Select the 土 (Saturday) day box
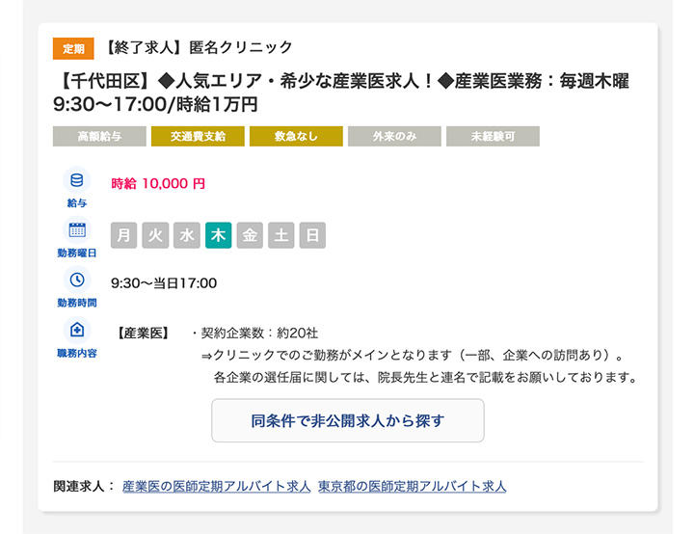Viewport: 694px width, 534px height. pyautogui.click(x=280, y=235)
